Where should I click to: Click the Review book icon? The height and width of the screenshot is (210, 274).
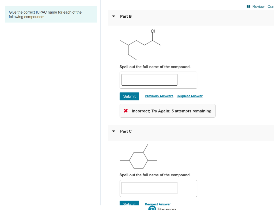248,7
